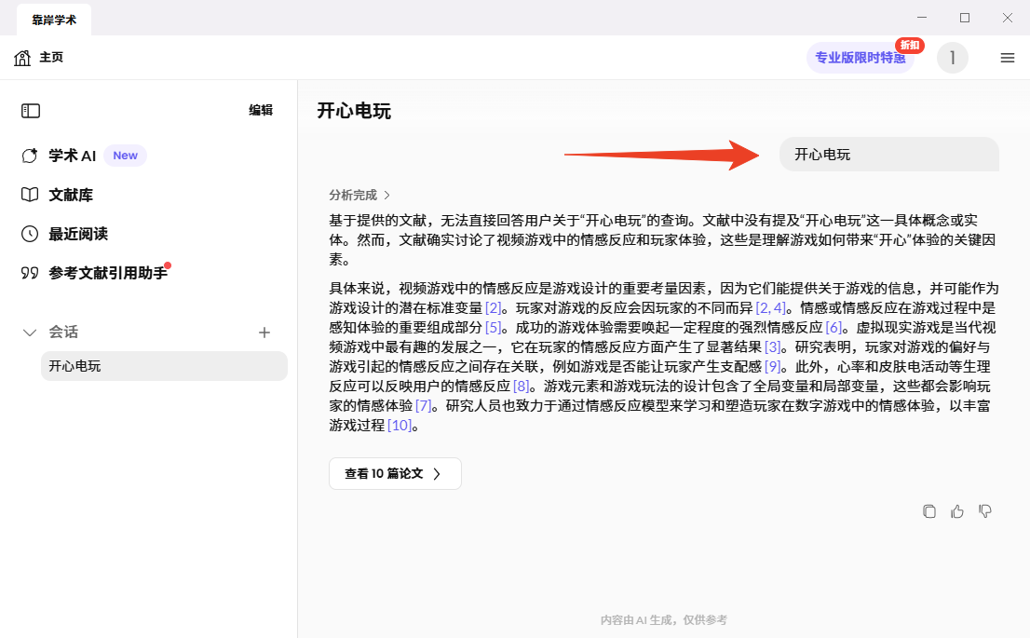Click 内容由 AI 生成，仅供参考 footer text
This screenshot has width=1030, height=638.
(663, 619)
